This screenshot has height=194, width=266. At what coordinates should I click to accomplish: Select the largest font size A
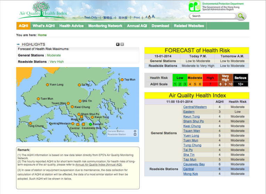(153, 16)
